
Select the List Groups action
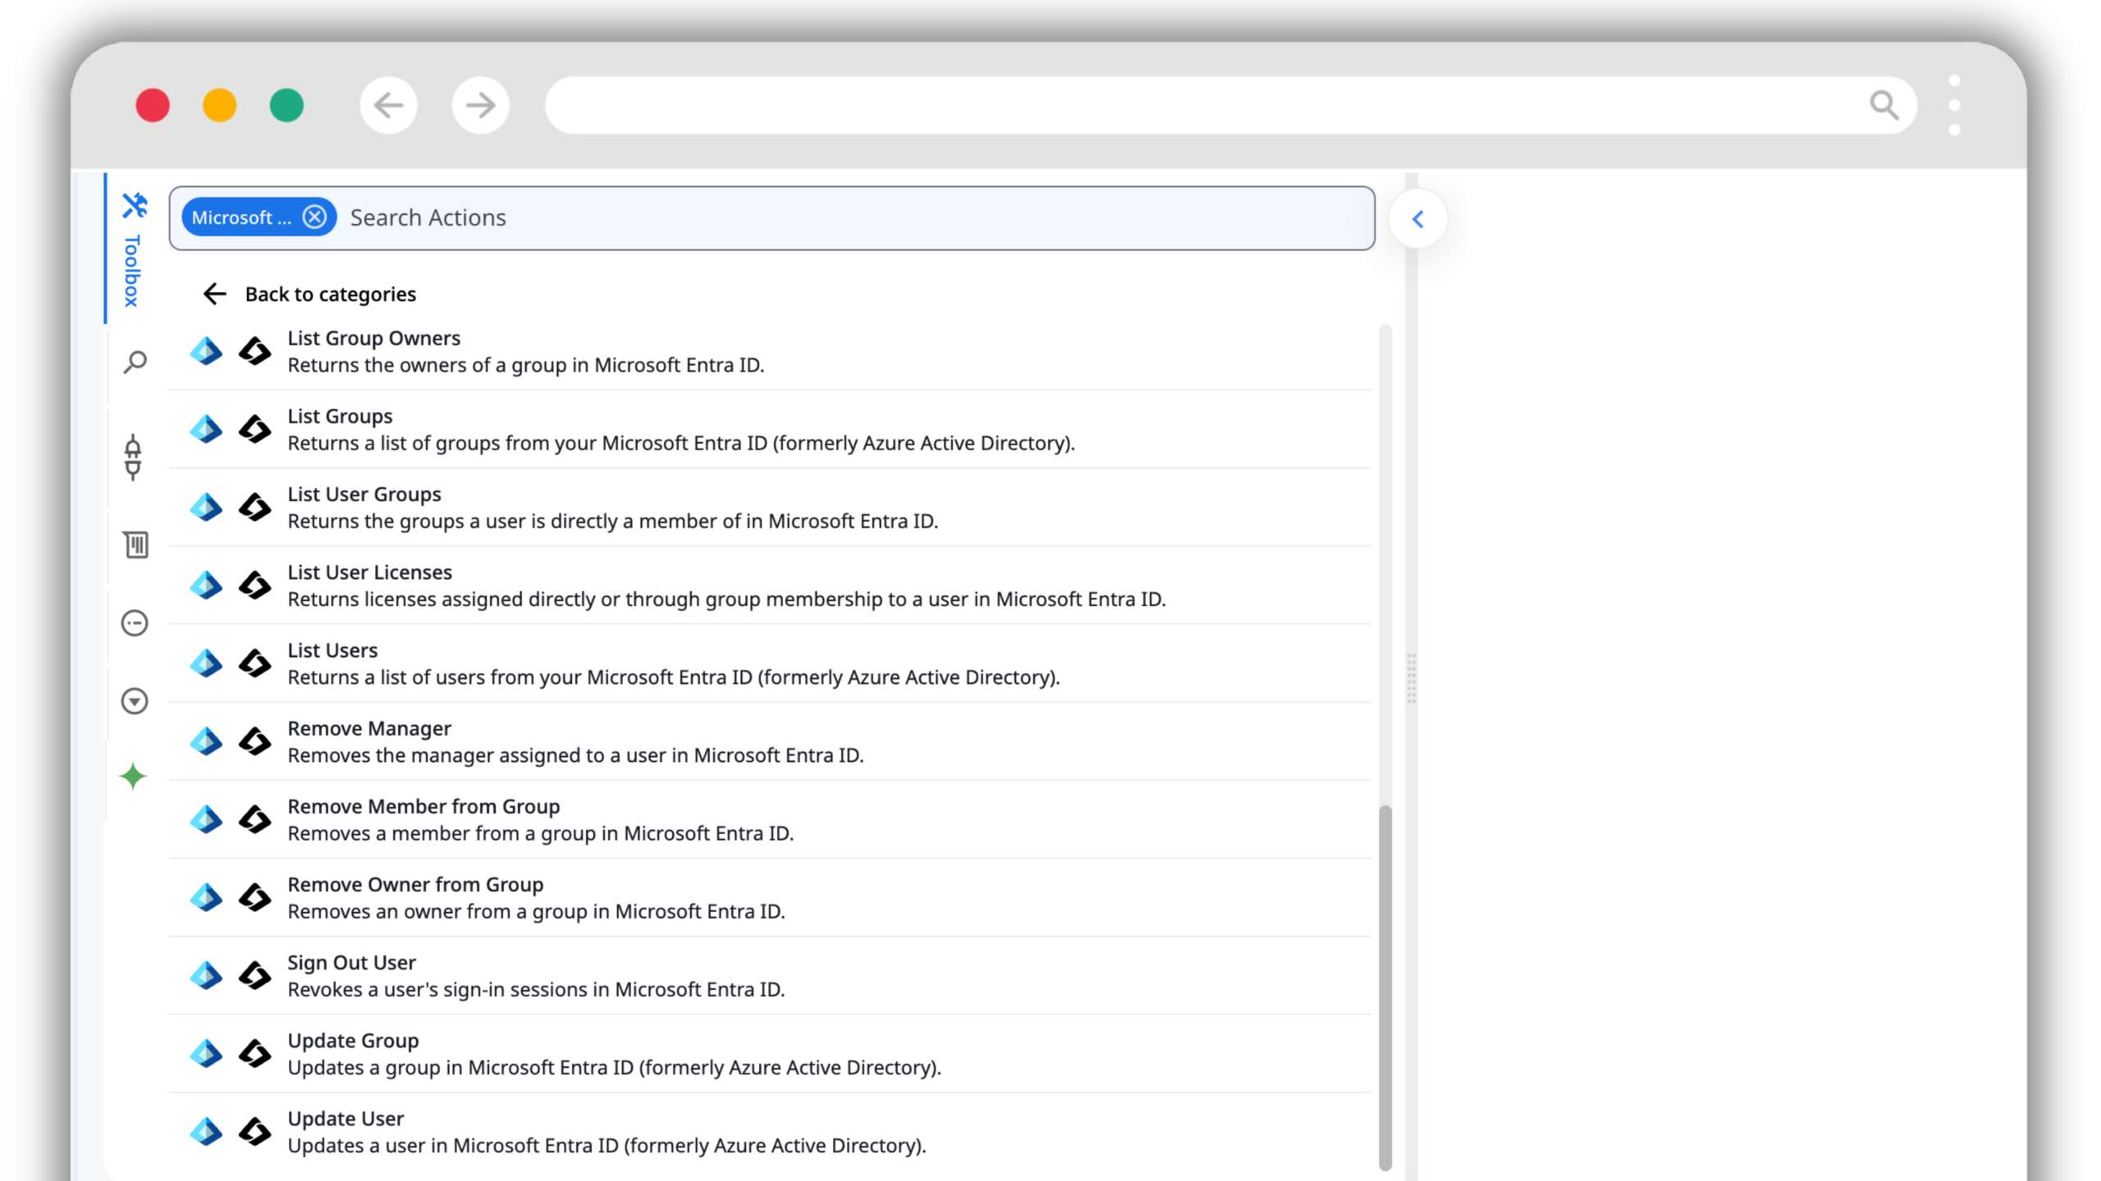coord(770,429)
